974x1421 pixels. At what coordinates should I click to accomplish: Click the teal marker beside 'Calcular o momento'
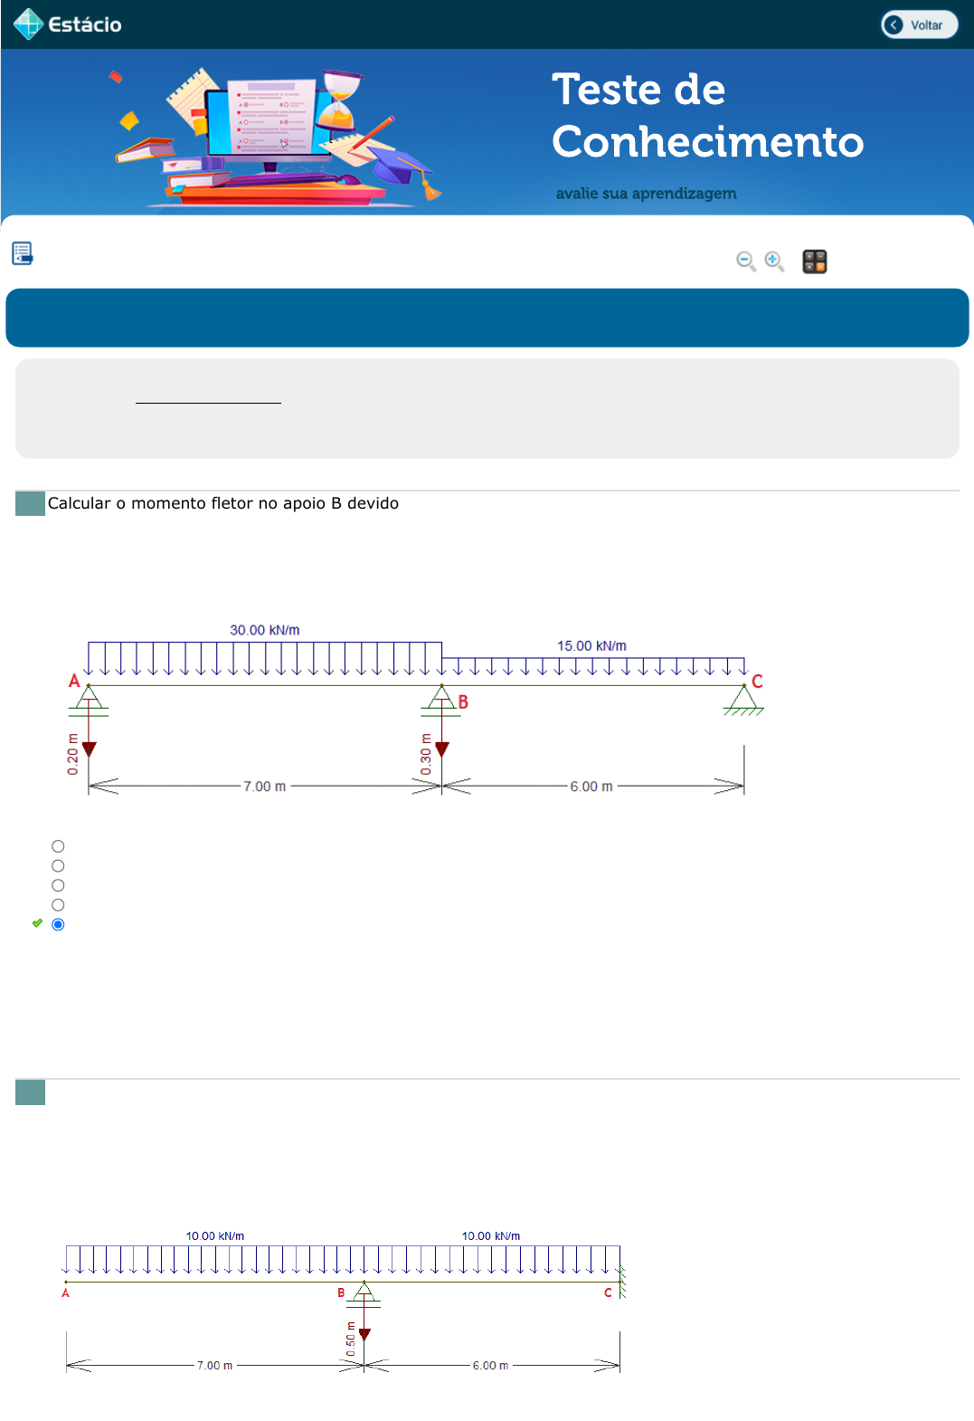click(x=30, y=503)
